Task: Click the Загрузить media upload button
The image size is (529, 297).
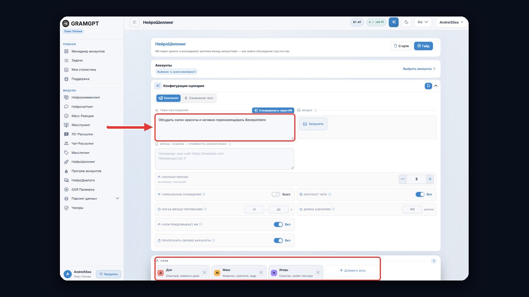Action: [313, 124]
